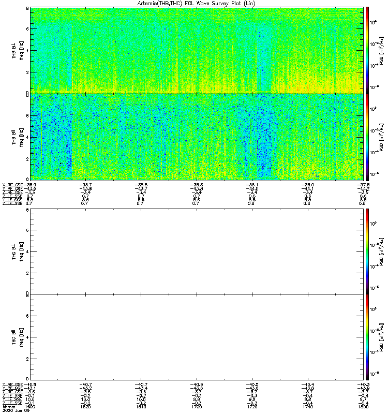Click the THC X_RE_GSE value -40.6
The width and height of the screenshot is (388, 414).
(x=197, y=385)
